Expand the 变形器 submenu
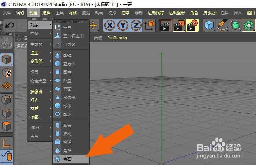Screen dimensions: 256x165 [x=40, y=61]
